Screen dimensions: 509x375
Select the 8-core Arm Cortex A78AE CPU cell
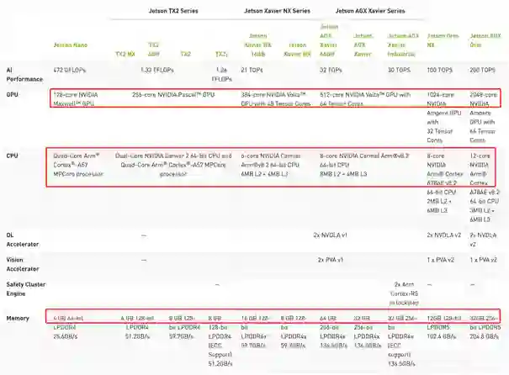tap(445, 183)
